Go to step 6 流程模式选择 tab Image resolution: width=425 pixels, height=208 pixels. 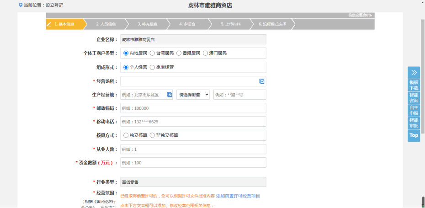coord(272,24)
